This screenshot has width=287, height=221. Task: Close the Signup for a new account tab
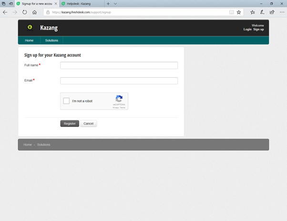tap(56, 4)
